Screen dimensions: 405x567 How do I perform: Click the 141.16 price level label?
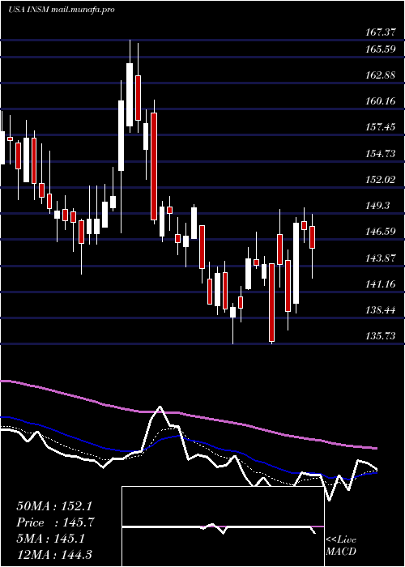pos(380,284)
